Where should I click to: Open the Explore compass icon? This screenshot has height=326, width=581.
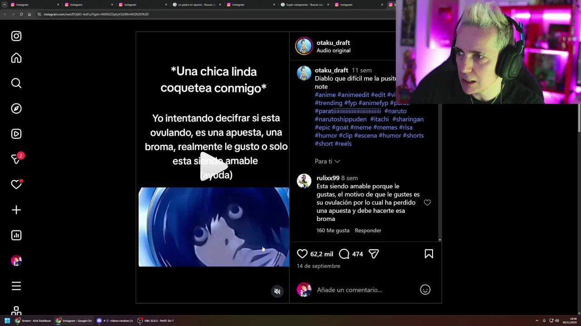click(x=16, y=109)
